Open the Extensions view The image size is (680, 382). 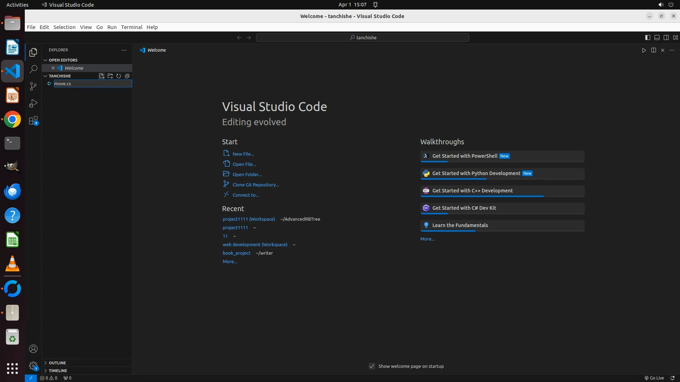coord(33,121)
